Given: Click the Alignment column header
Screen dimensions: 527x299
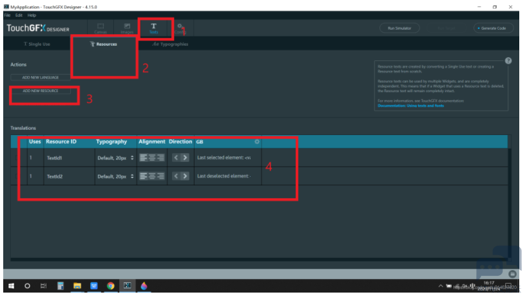Looking at the screenshot, I should click(152, 141).
